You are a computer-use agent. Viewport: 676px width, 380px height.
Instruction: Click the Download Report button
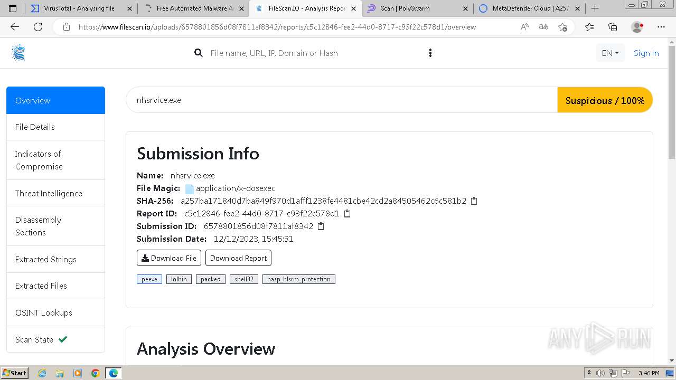[238, 258]
